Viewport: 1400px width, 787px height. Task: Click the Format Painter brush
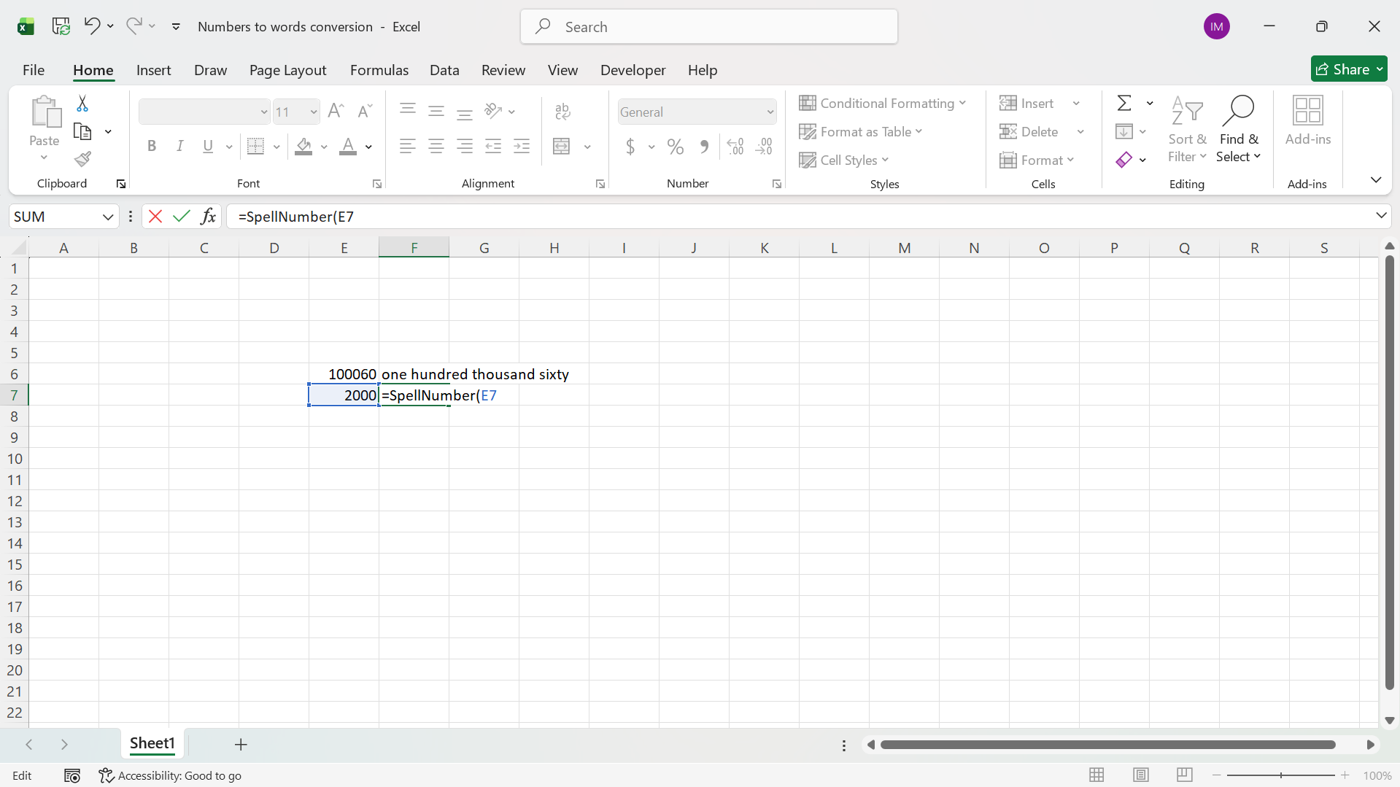(x=82, y=159)
